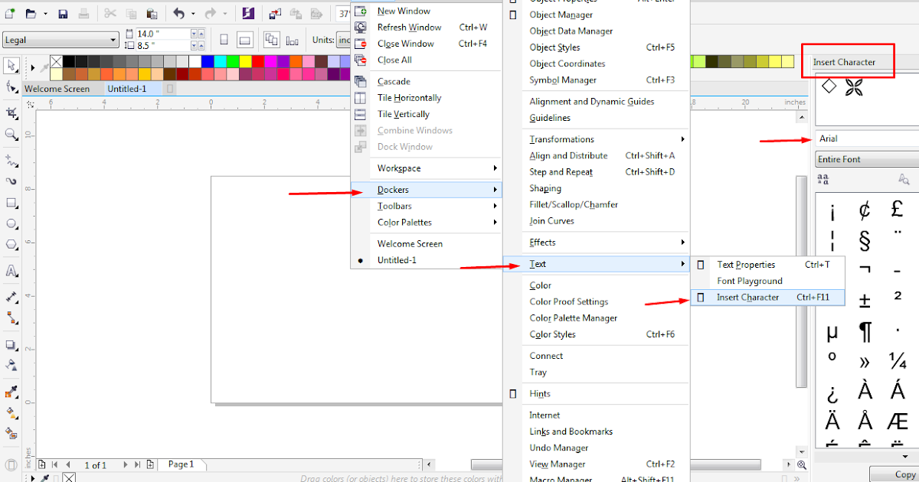
Task: Select the Ellipse tool
Action: [x=11, y=223]
